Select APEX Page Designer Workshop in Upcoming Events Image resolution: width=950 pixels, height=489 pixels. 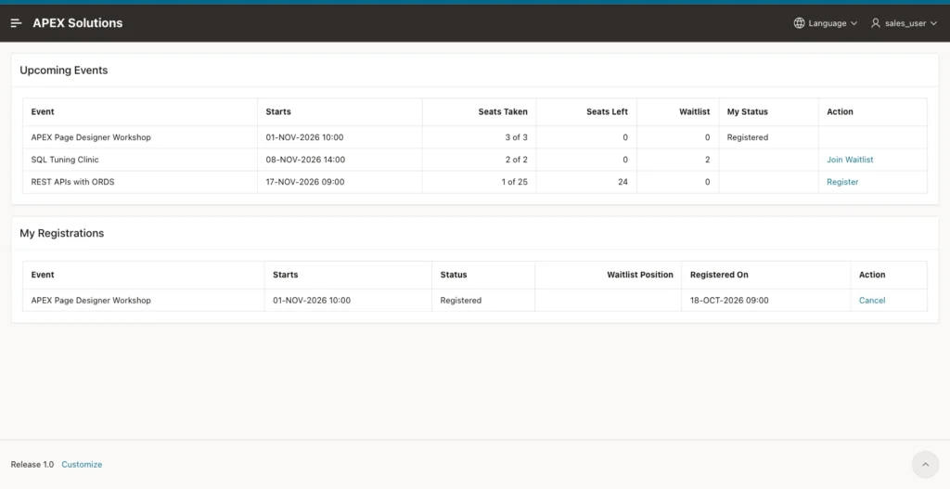91,137
